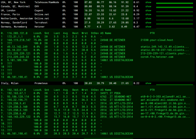
Task: Select the Germany, Nuremberg location name
Action: pyautogui.click(x=14, y=27)
